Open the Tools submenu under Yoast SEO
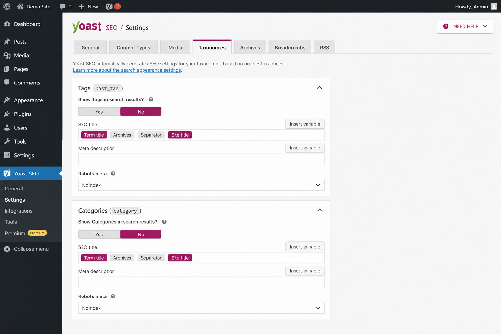The height and width of the screenshot is (334, 501). click(11, 222)
